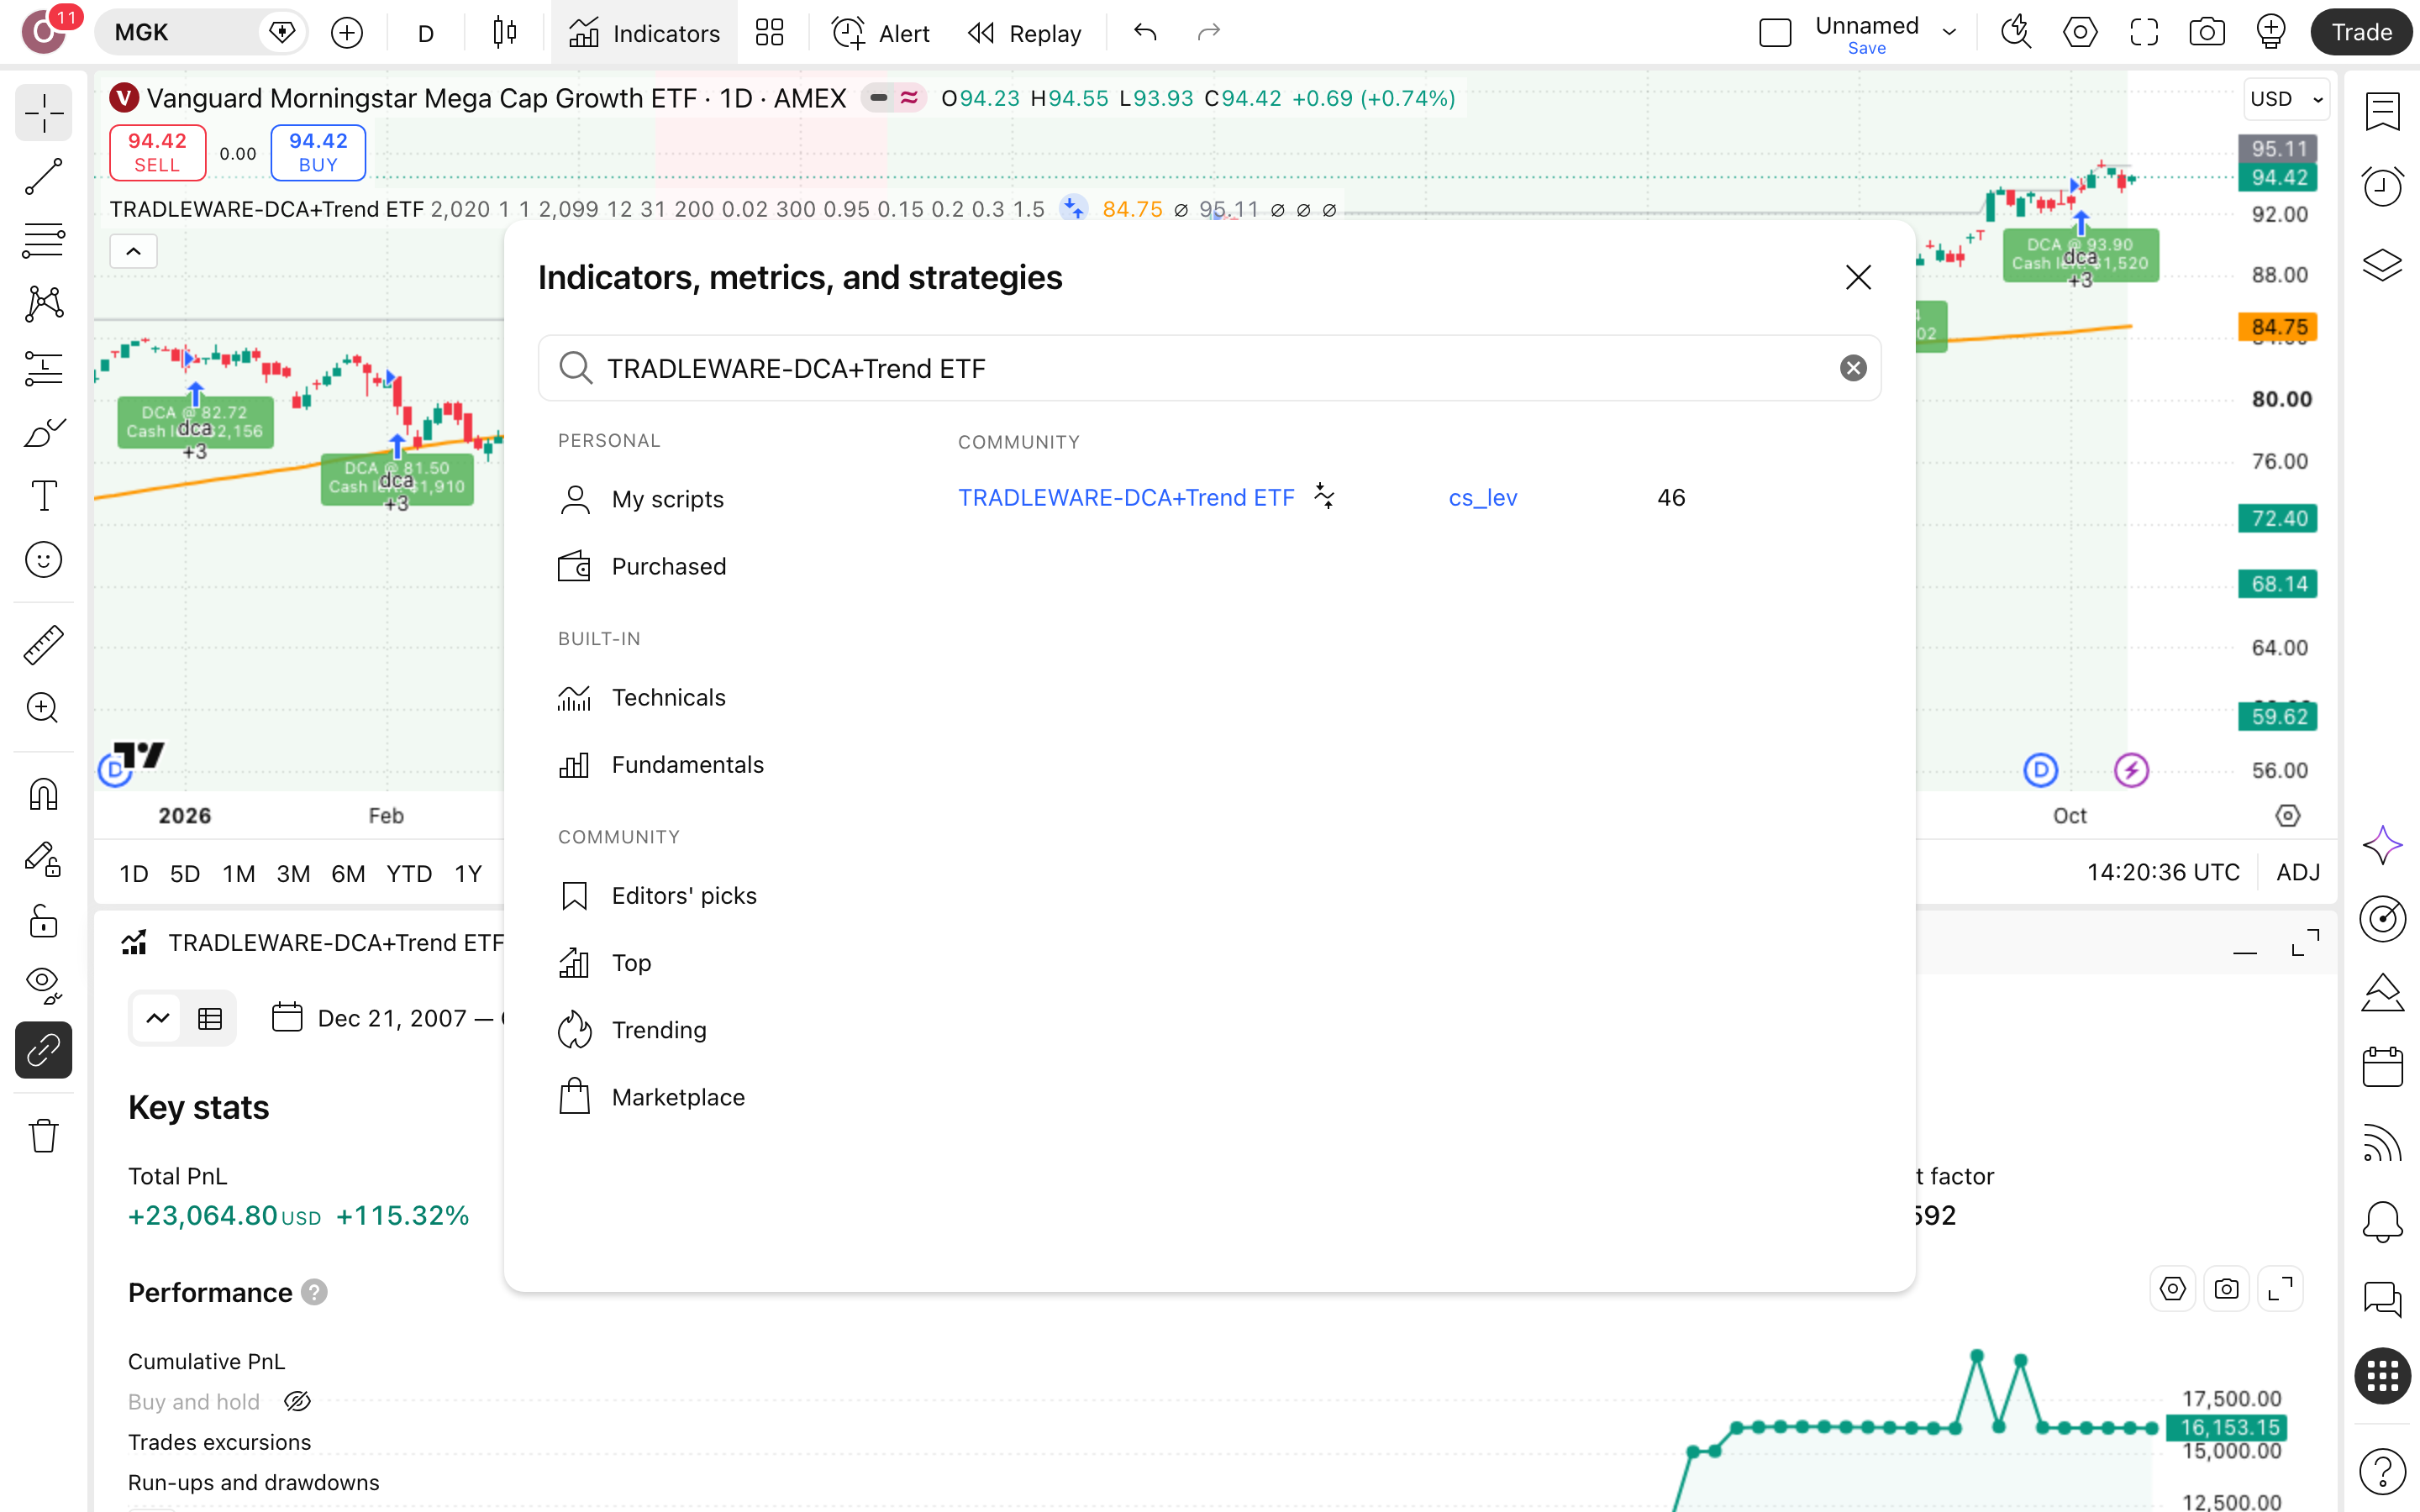
Task: Select the 6M time range
Action: pos(347,873)
